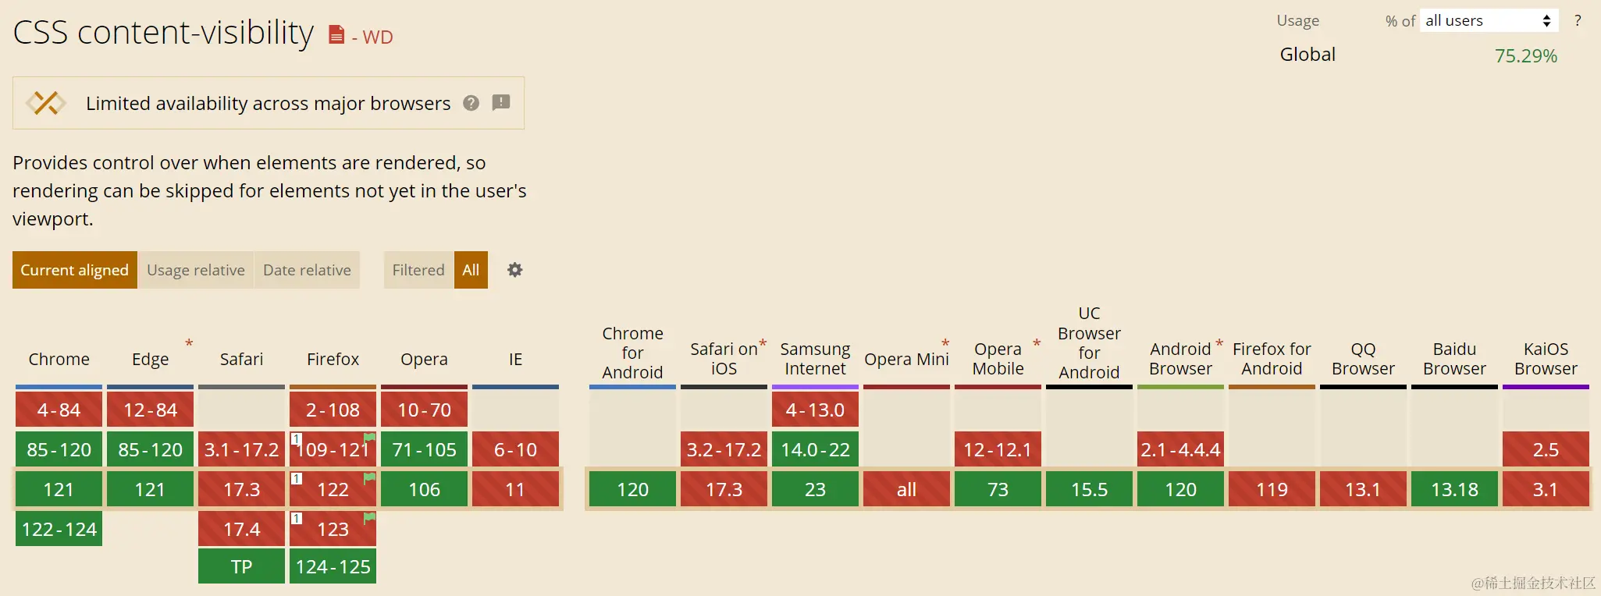
Task: Open the all users dropdown
Action: (1488, 21)
